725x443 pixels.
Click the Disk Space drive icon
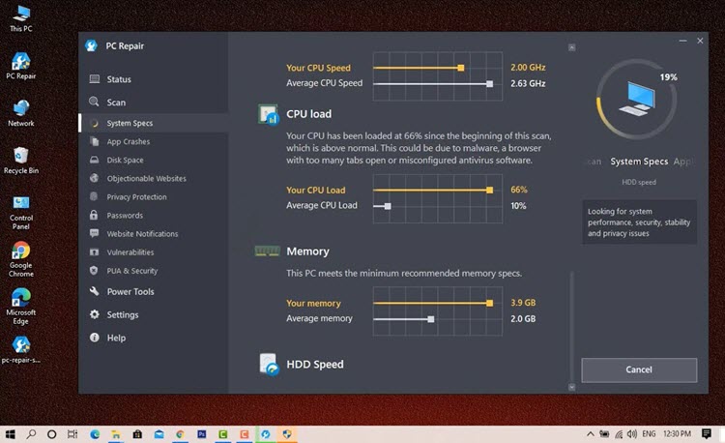[94, 160]
